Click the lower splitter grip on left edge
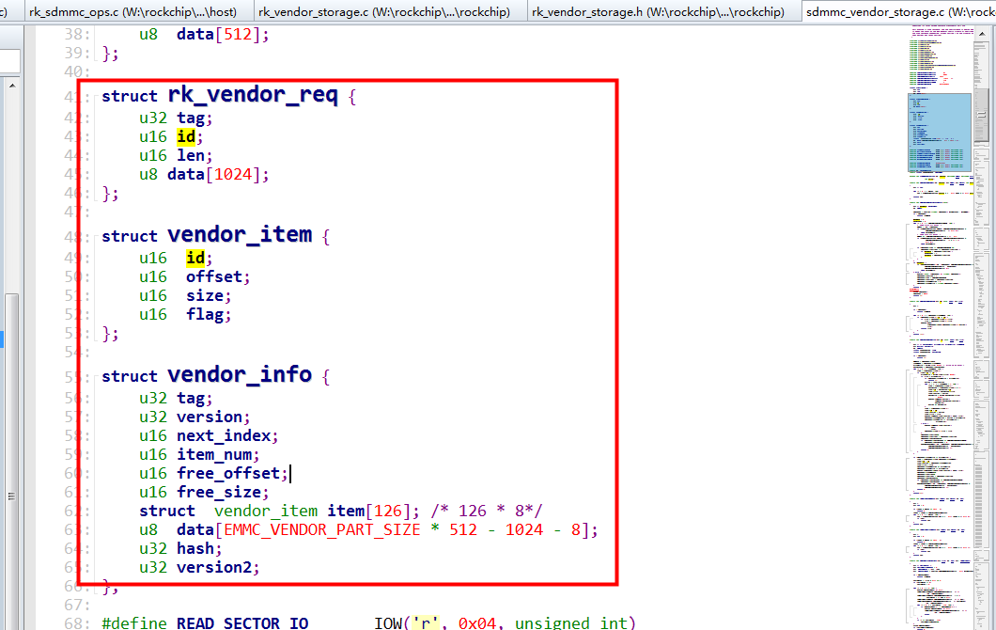This screenshot has height=630, width=996. (11, 495)
